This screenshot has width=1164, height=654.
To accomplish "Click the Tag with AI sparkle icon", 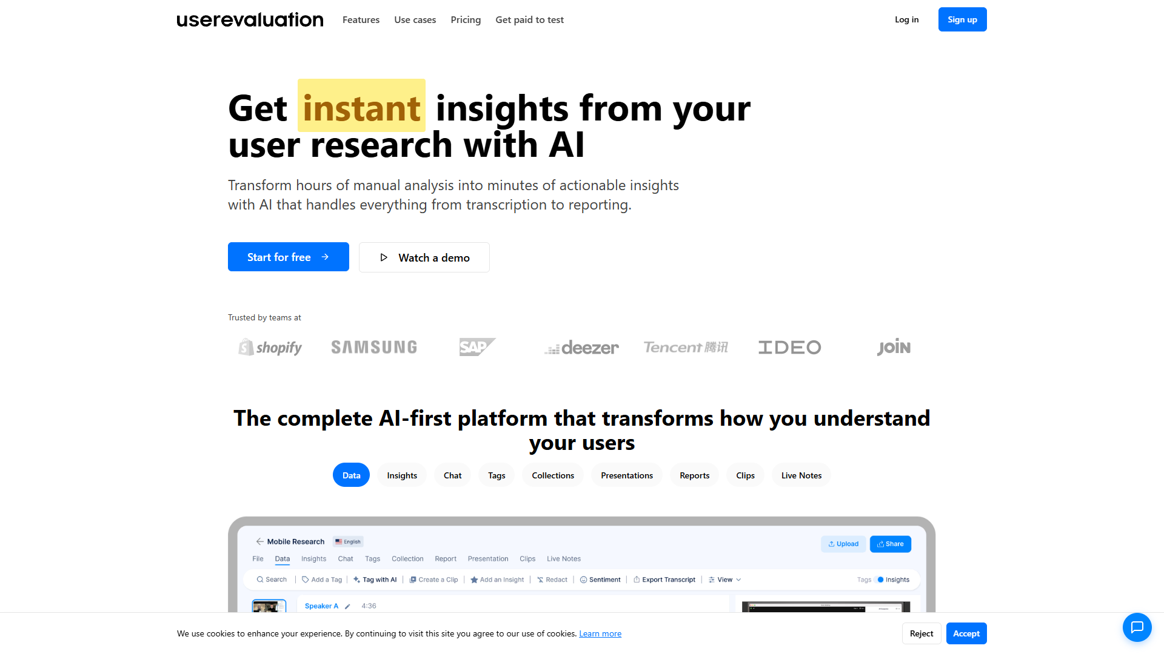I will pos(357,580).
